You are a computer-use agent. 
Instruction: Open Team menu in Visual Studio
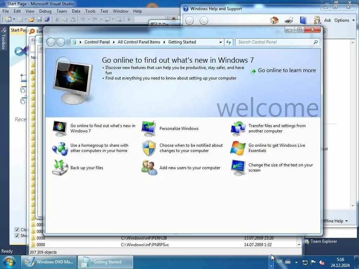[x=62, y=11]
